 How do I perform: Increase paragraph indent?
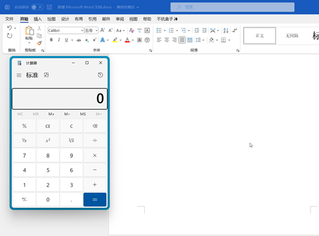click(x=204, y=30)
